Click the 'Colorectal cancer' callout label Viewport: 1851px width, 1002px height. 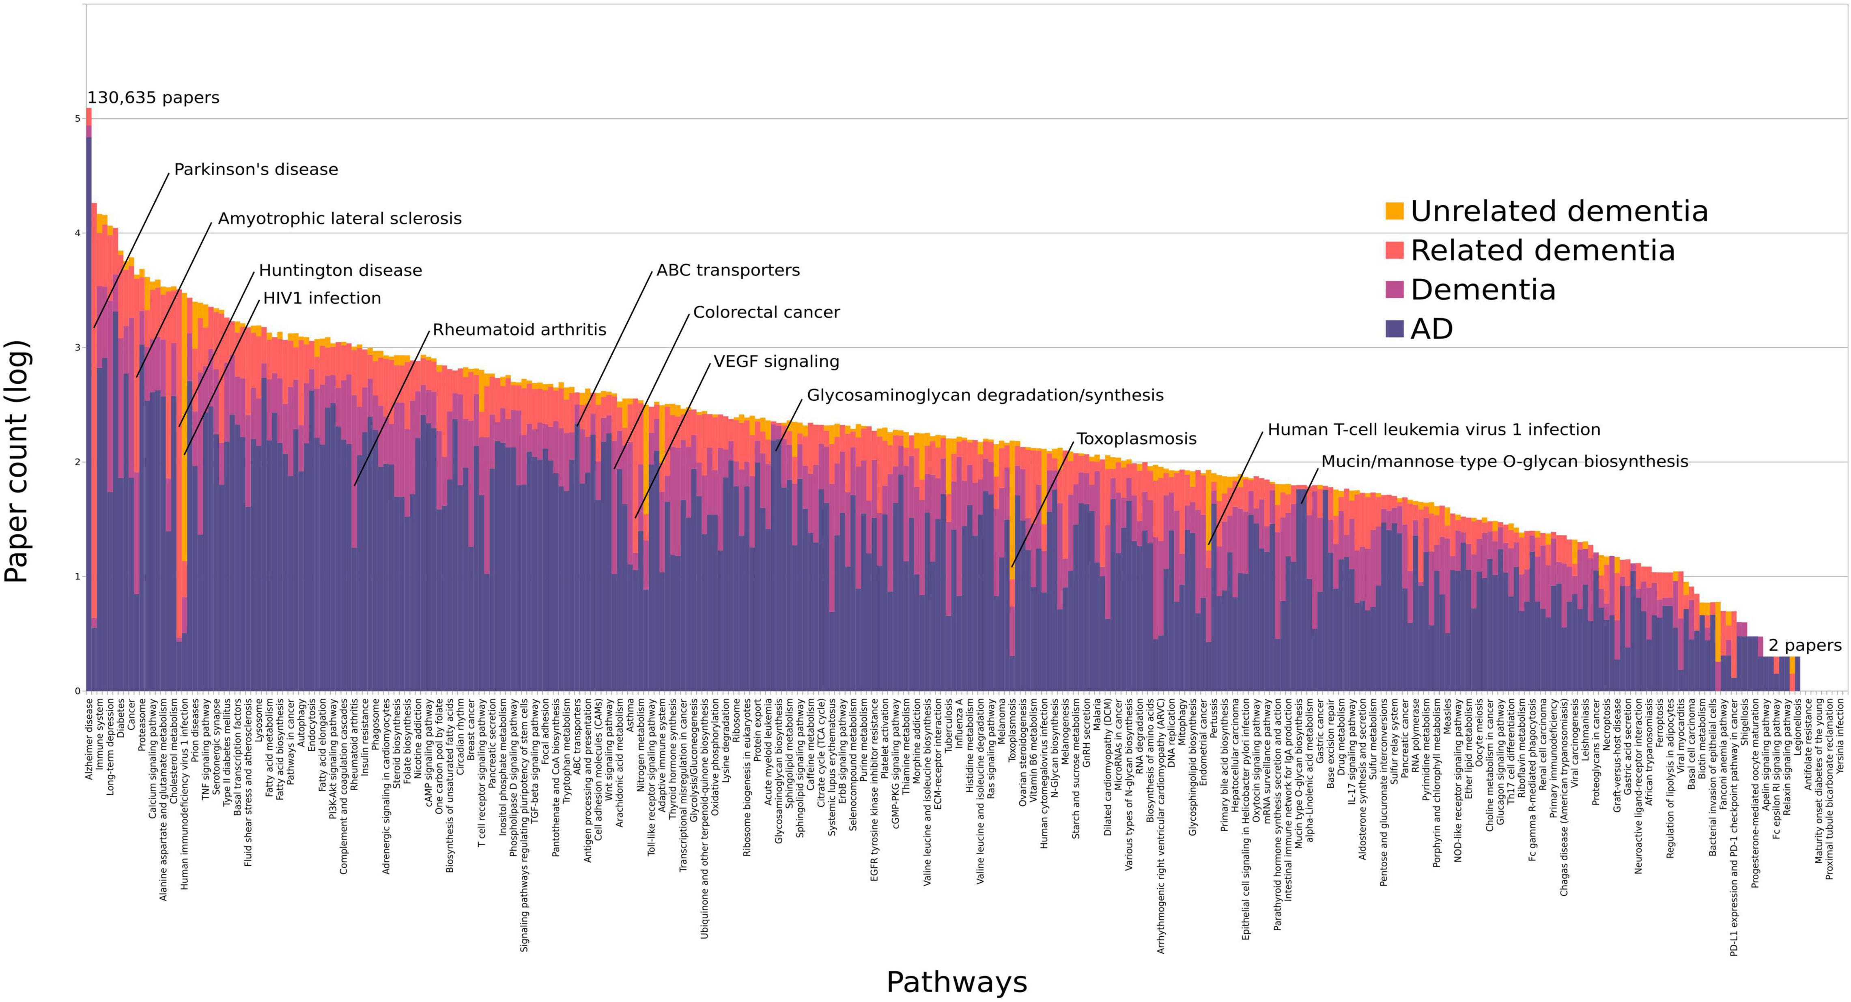[x=766, y=312]
